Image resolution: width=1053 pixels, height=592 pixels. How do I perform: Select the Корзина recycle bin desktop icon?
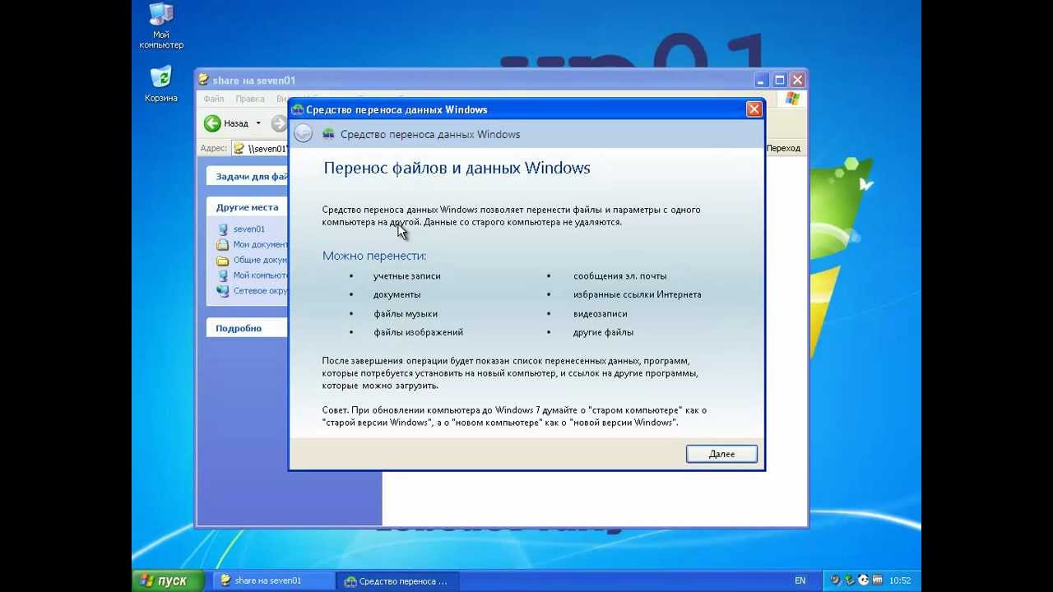[x=161, y=84]
